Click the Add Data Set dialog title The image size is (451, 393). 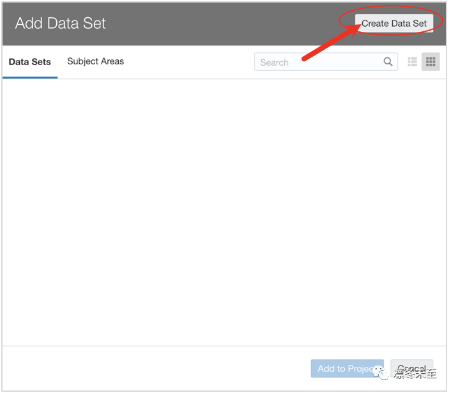coord(61,23)
